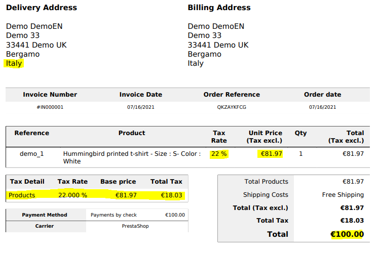Viewport: 377px width, 254px height.
Task: Click the Order date column header
Action: [x=322, y=95]
